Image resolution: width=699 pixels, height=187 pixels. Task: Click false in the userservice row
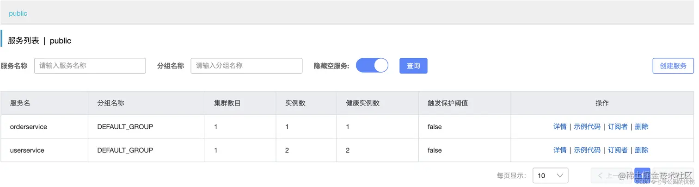pos(435,150)
